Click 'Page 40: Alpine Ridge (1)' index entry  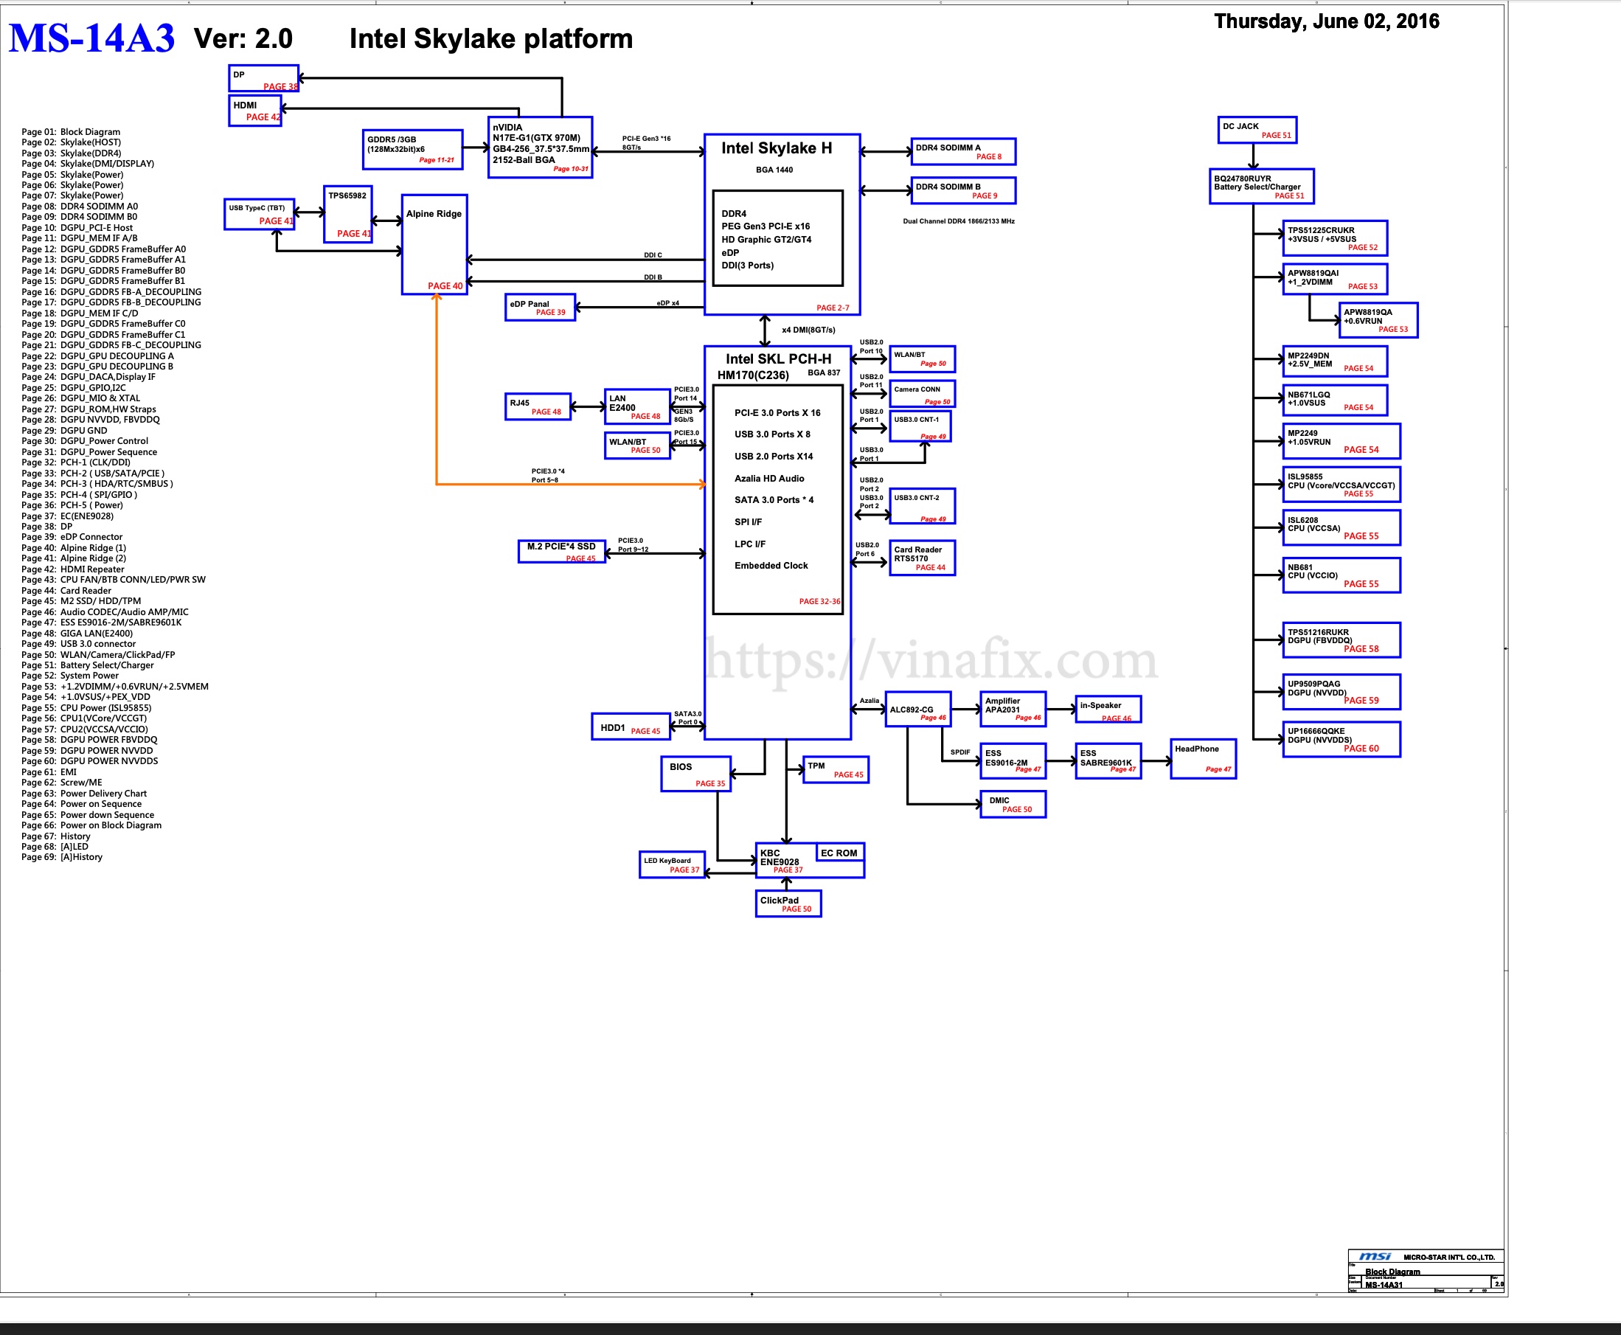[x=74, y=548]
